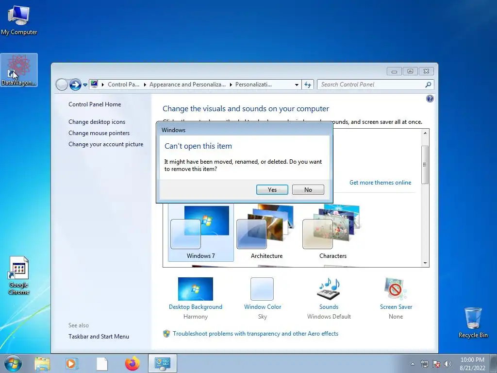
Task: Launch Firefox from the taskbar
Action: 133,363
